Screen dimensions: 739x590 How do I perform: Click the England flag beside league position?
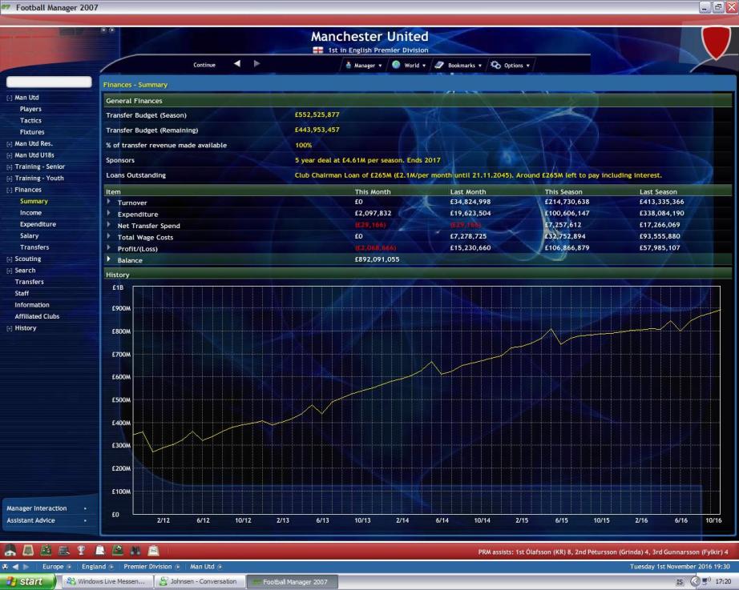coord(318,50)
